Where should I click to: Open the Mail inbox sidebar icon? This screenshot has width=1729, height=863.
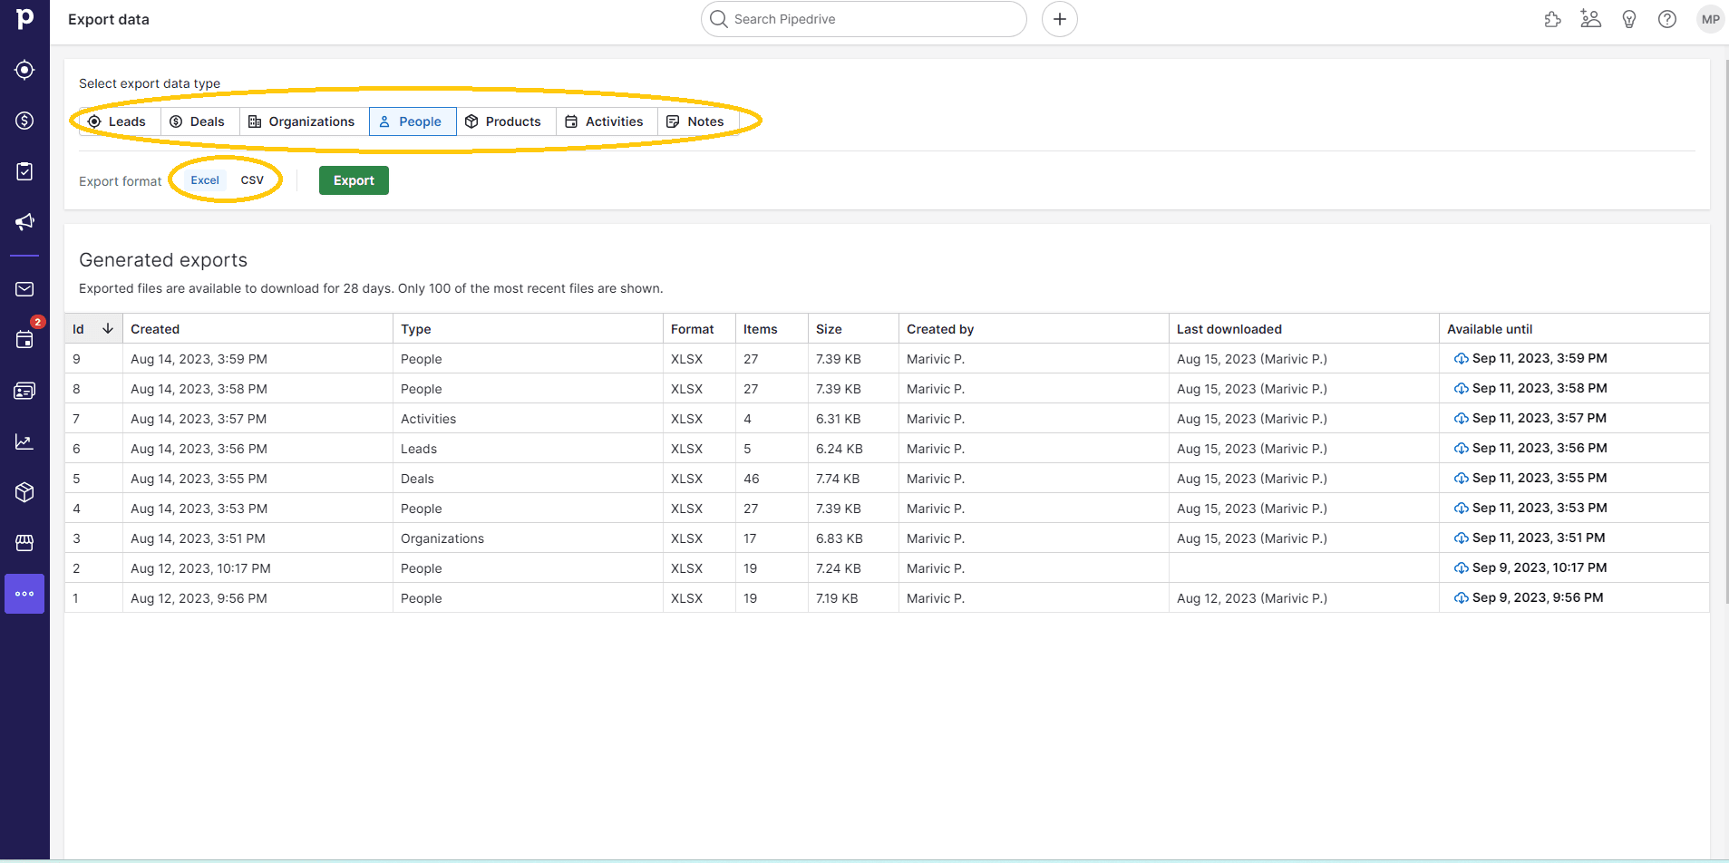point(24,289)
